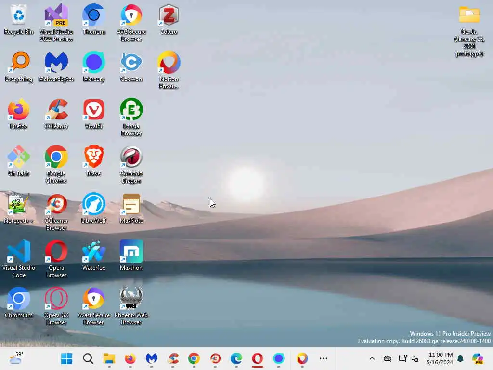Image resolution: width=493 pixels, height=370 pixels.
Task: Select Visual Studio 2022 Preview desktop shortcut
Action: 56,23
